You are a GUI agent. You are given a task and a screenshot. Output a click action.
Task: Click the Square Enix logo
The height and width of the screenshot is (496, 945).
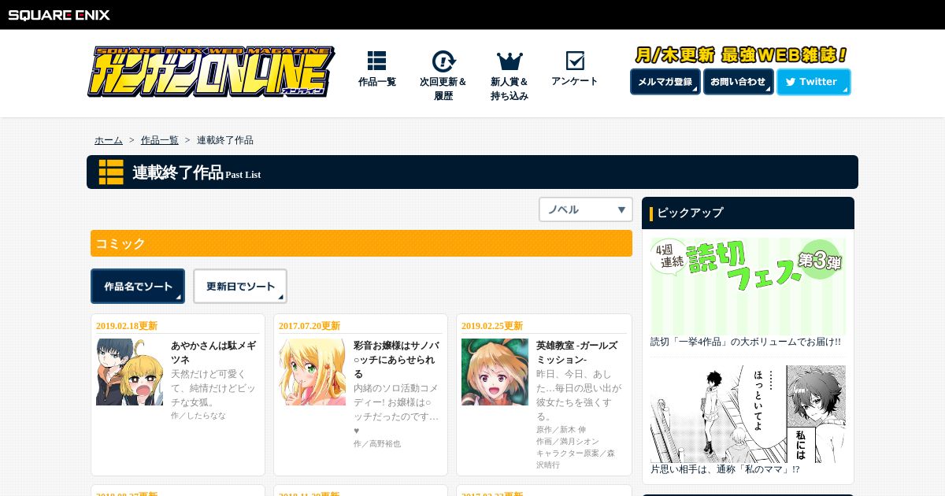coord(59,14)
